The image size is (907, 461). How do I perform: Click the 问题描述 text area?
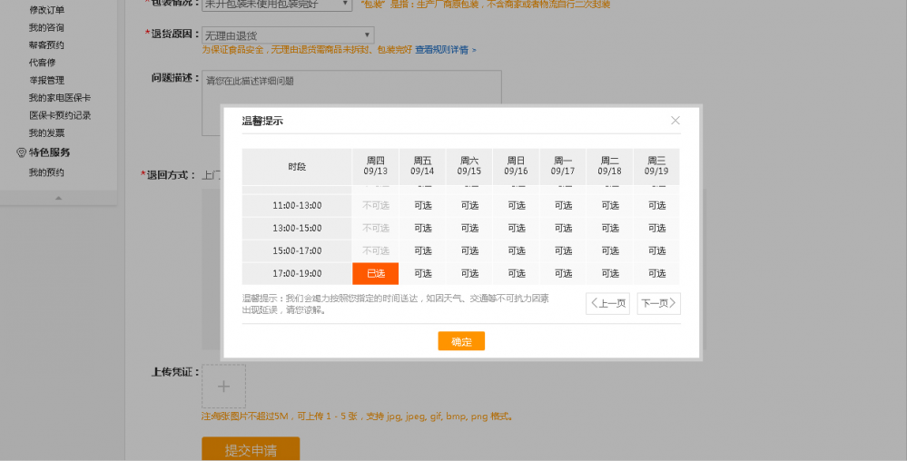(351, 103)
